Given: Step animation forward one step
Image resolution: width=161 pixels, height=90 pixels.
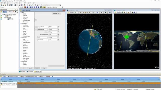Looking at the screenshot, I should [x=35, y=7].
